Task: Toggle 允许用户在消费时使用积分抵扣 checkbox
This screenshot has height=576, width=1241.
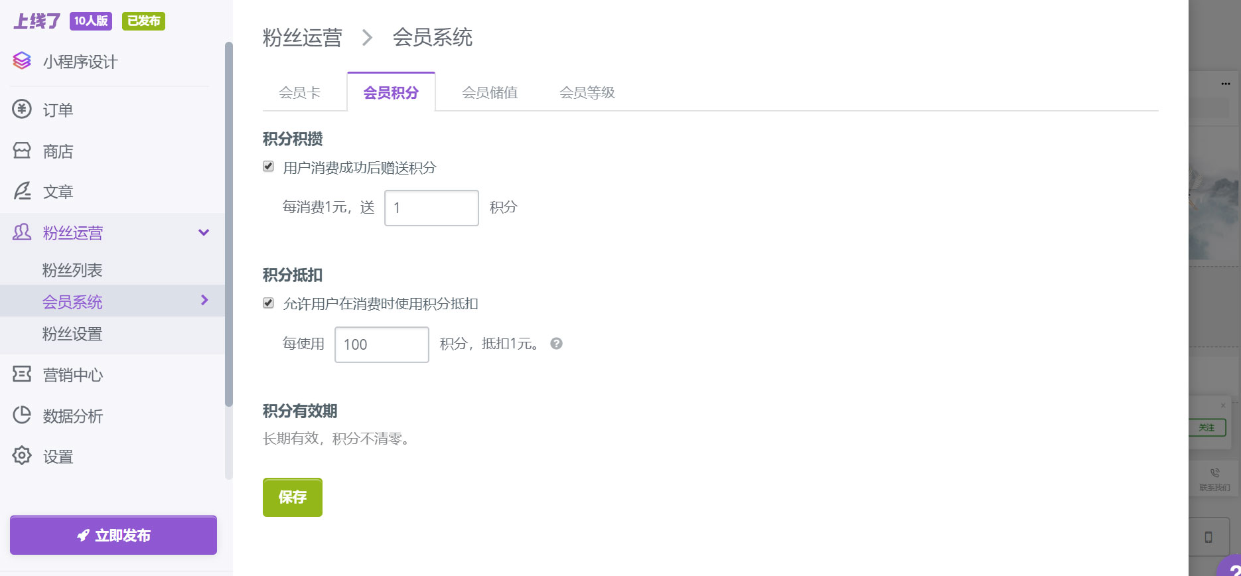Action: click(x=269, y=303)
